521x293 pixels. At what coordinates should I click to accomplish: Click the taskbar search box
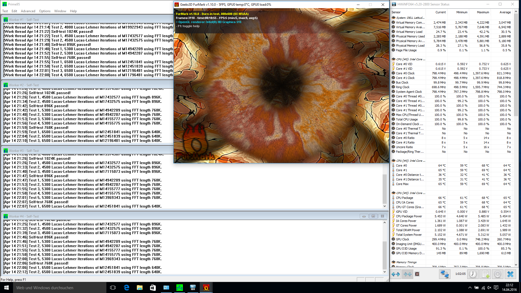point(59,288)
